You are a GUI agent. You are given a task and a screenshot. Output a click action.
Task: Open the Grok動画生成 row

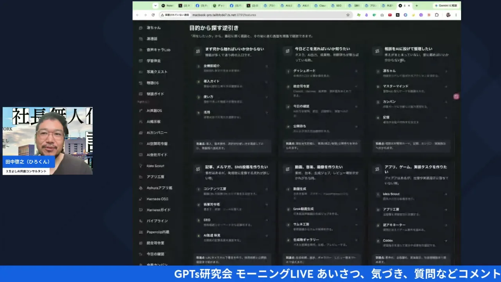(x=322, y=211)
